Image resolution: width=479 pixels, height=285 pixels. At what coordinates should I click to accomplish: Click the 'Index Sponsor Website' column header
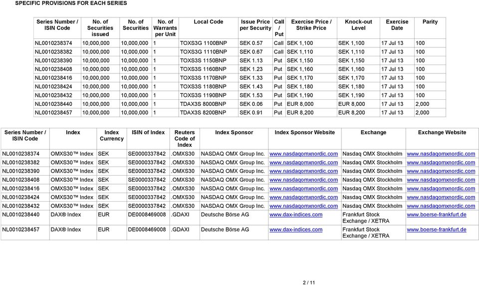(304, 132)
